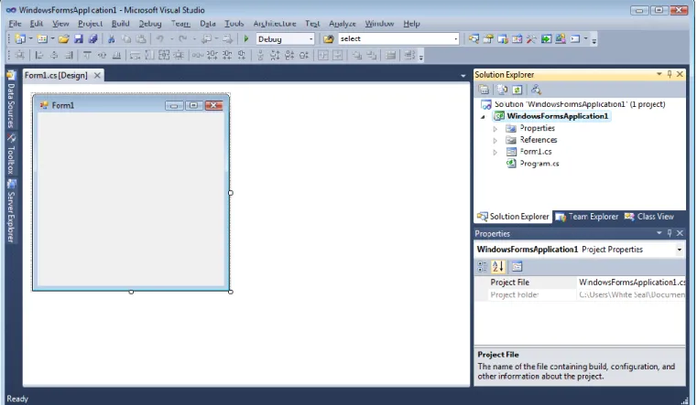Viewport: 697px width, 405px height.
Task: Toggle auto-hide pin on Properties panel
Action: pyautogui.click(x=670, y=233)
